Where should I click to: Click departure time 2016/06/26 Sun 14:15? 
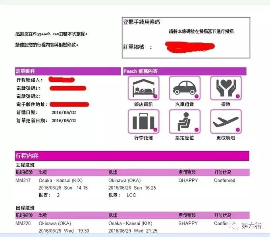pyautogui.click(x=63, y=188)
